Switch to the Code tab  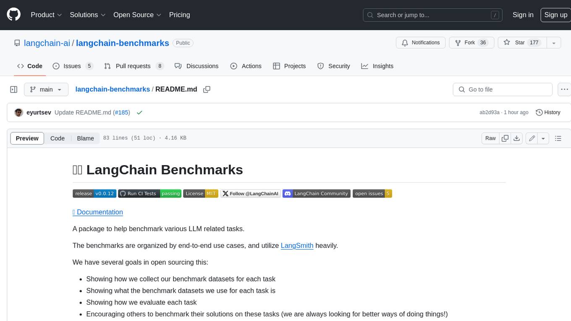click(x=29, y=66)
